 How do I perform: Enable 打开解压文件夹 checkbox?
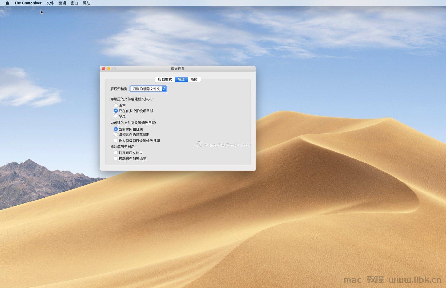click(x=116, y=153)
